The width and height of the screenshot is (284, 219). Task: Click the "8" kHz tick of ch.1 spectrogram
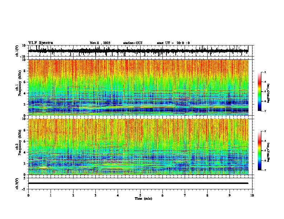pos(25,71)
